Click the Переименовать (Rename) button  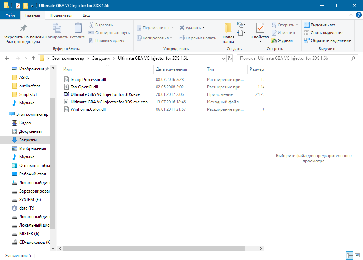tap(197, 38)
